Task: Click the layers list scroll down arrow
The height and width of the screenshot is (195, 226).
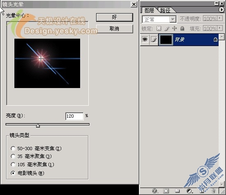Action: click(221, 184)
